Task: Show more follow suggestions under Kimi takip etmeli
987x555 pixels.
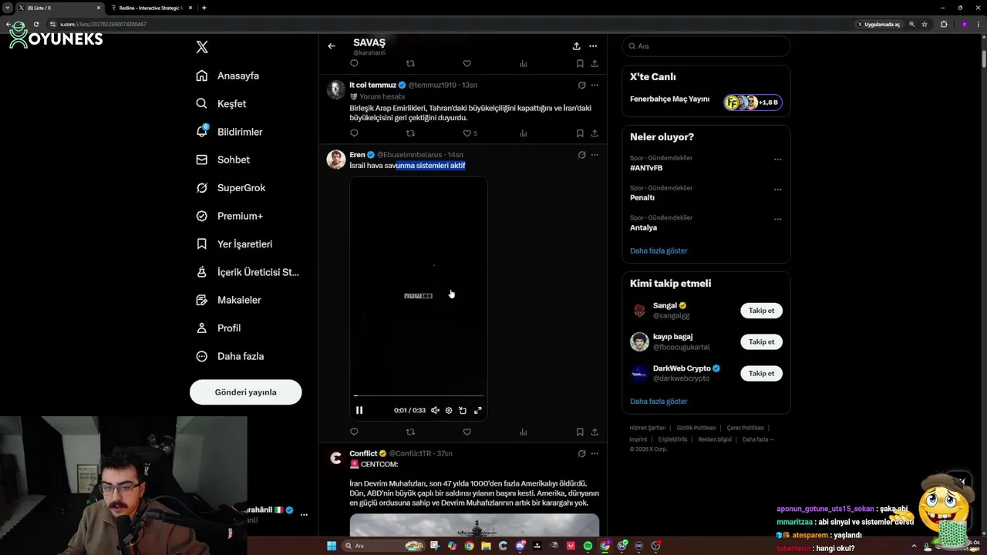Action: (659, 401)
